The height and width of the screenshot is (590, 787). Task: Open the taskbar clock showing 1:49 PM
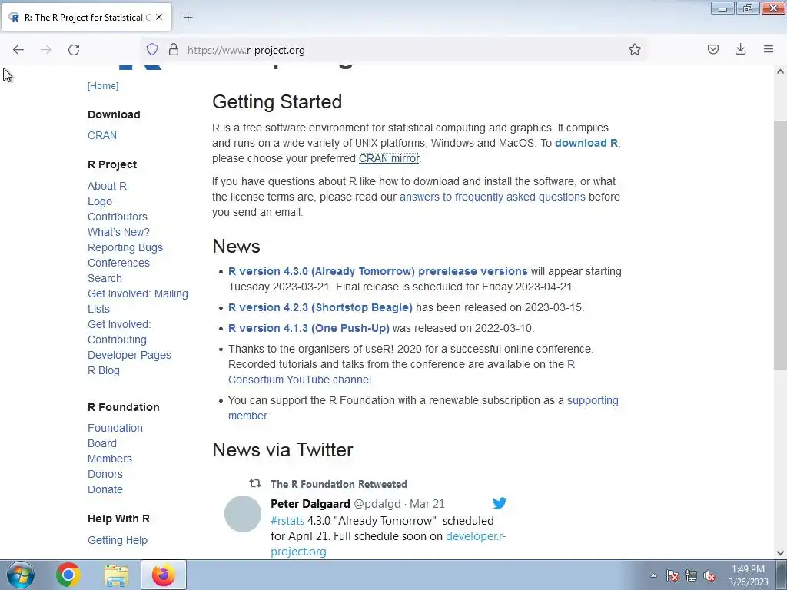[748, 575]
